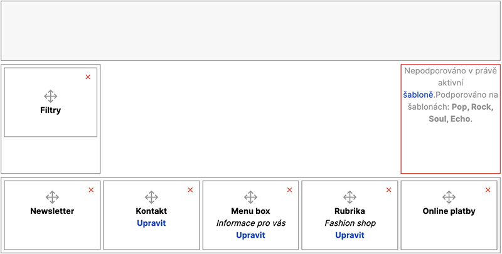The image size is (502, 254).
Task: Remove the Menu box block with red X
Action: [289, 189]
